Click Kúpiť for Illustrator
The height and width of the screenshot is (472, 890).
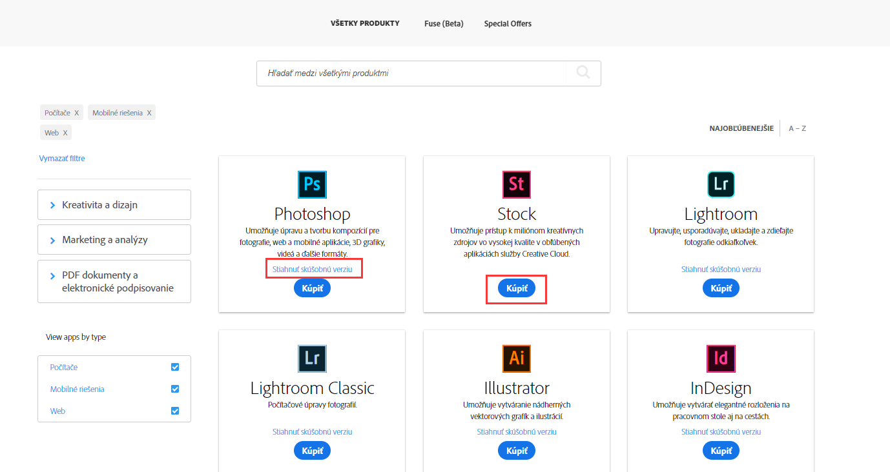(x=517, y=450)
